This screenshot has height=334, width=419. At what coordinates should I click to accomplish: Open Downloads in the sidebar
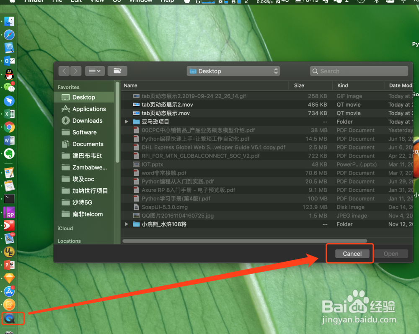[x=84, y=121]
